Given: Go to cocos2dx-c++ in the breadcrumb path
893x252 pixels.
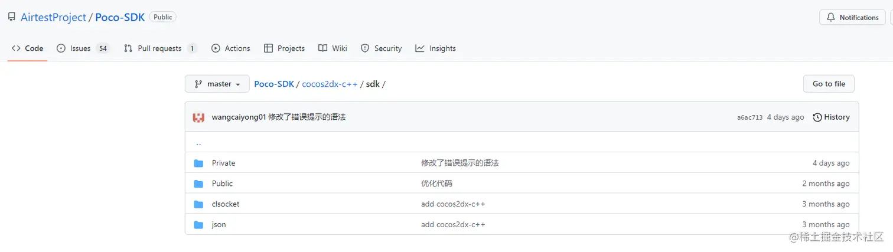Looking at the screenshot, I should coord(330,84).
